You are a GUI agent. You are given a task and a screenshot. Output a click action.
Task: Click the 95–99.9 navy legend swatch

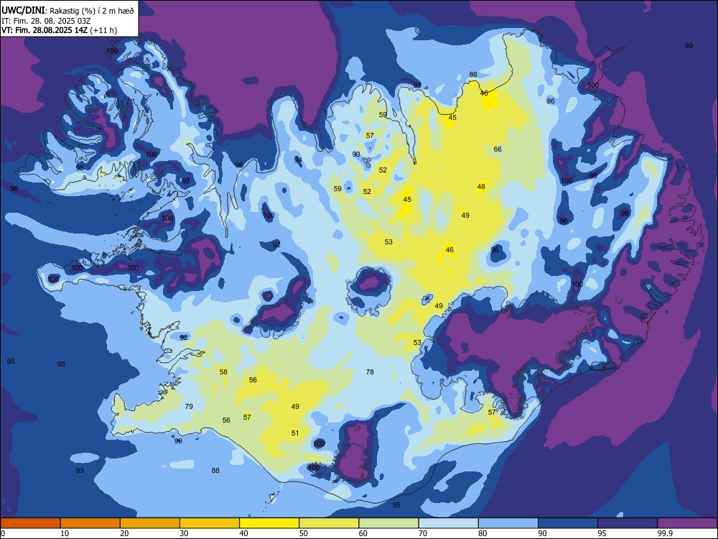click(628, 523)
